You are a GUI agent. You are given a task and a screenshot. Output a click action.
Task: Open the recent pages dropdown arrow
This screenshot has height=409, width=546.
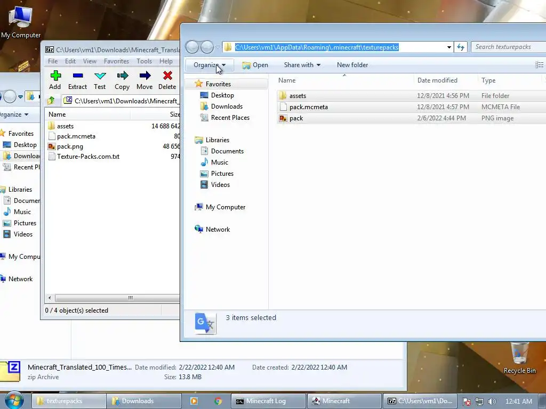coord(218,47)
